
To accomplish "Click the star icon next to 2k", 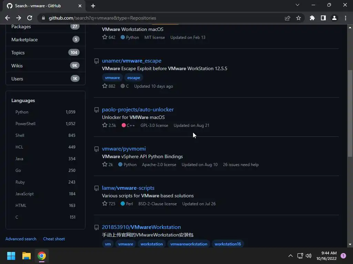I will pyautogui.click(x=105, y=164).
